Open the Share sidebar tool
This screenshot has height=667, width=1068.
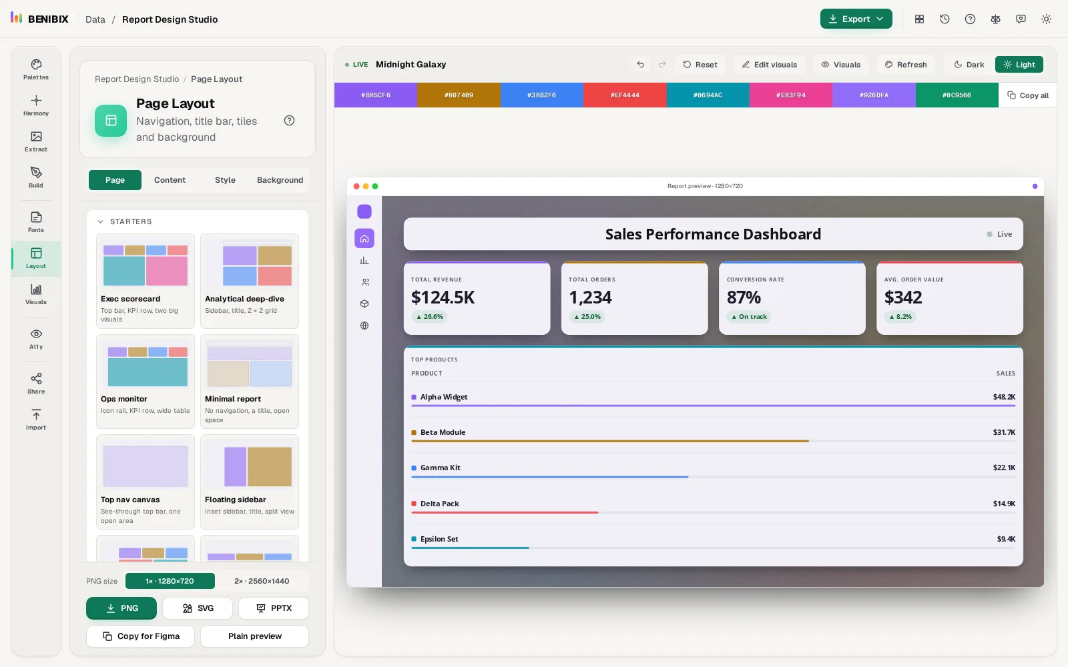tap(36, 384)
